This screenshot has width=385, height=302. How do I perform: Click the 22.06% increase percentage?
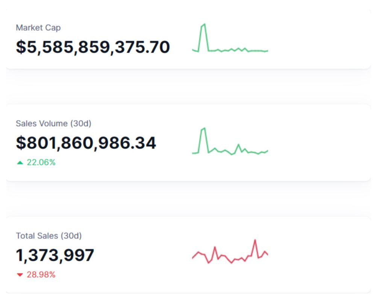tap(41, 162)
